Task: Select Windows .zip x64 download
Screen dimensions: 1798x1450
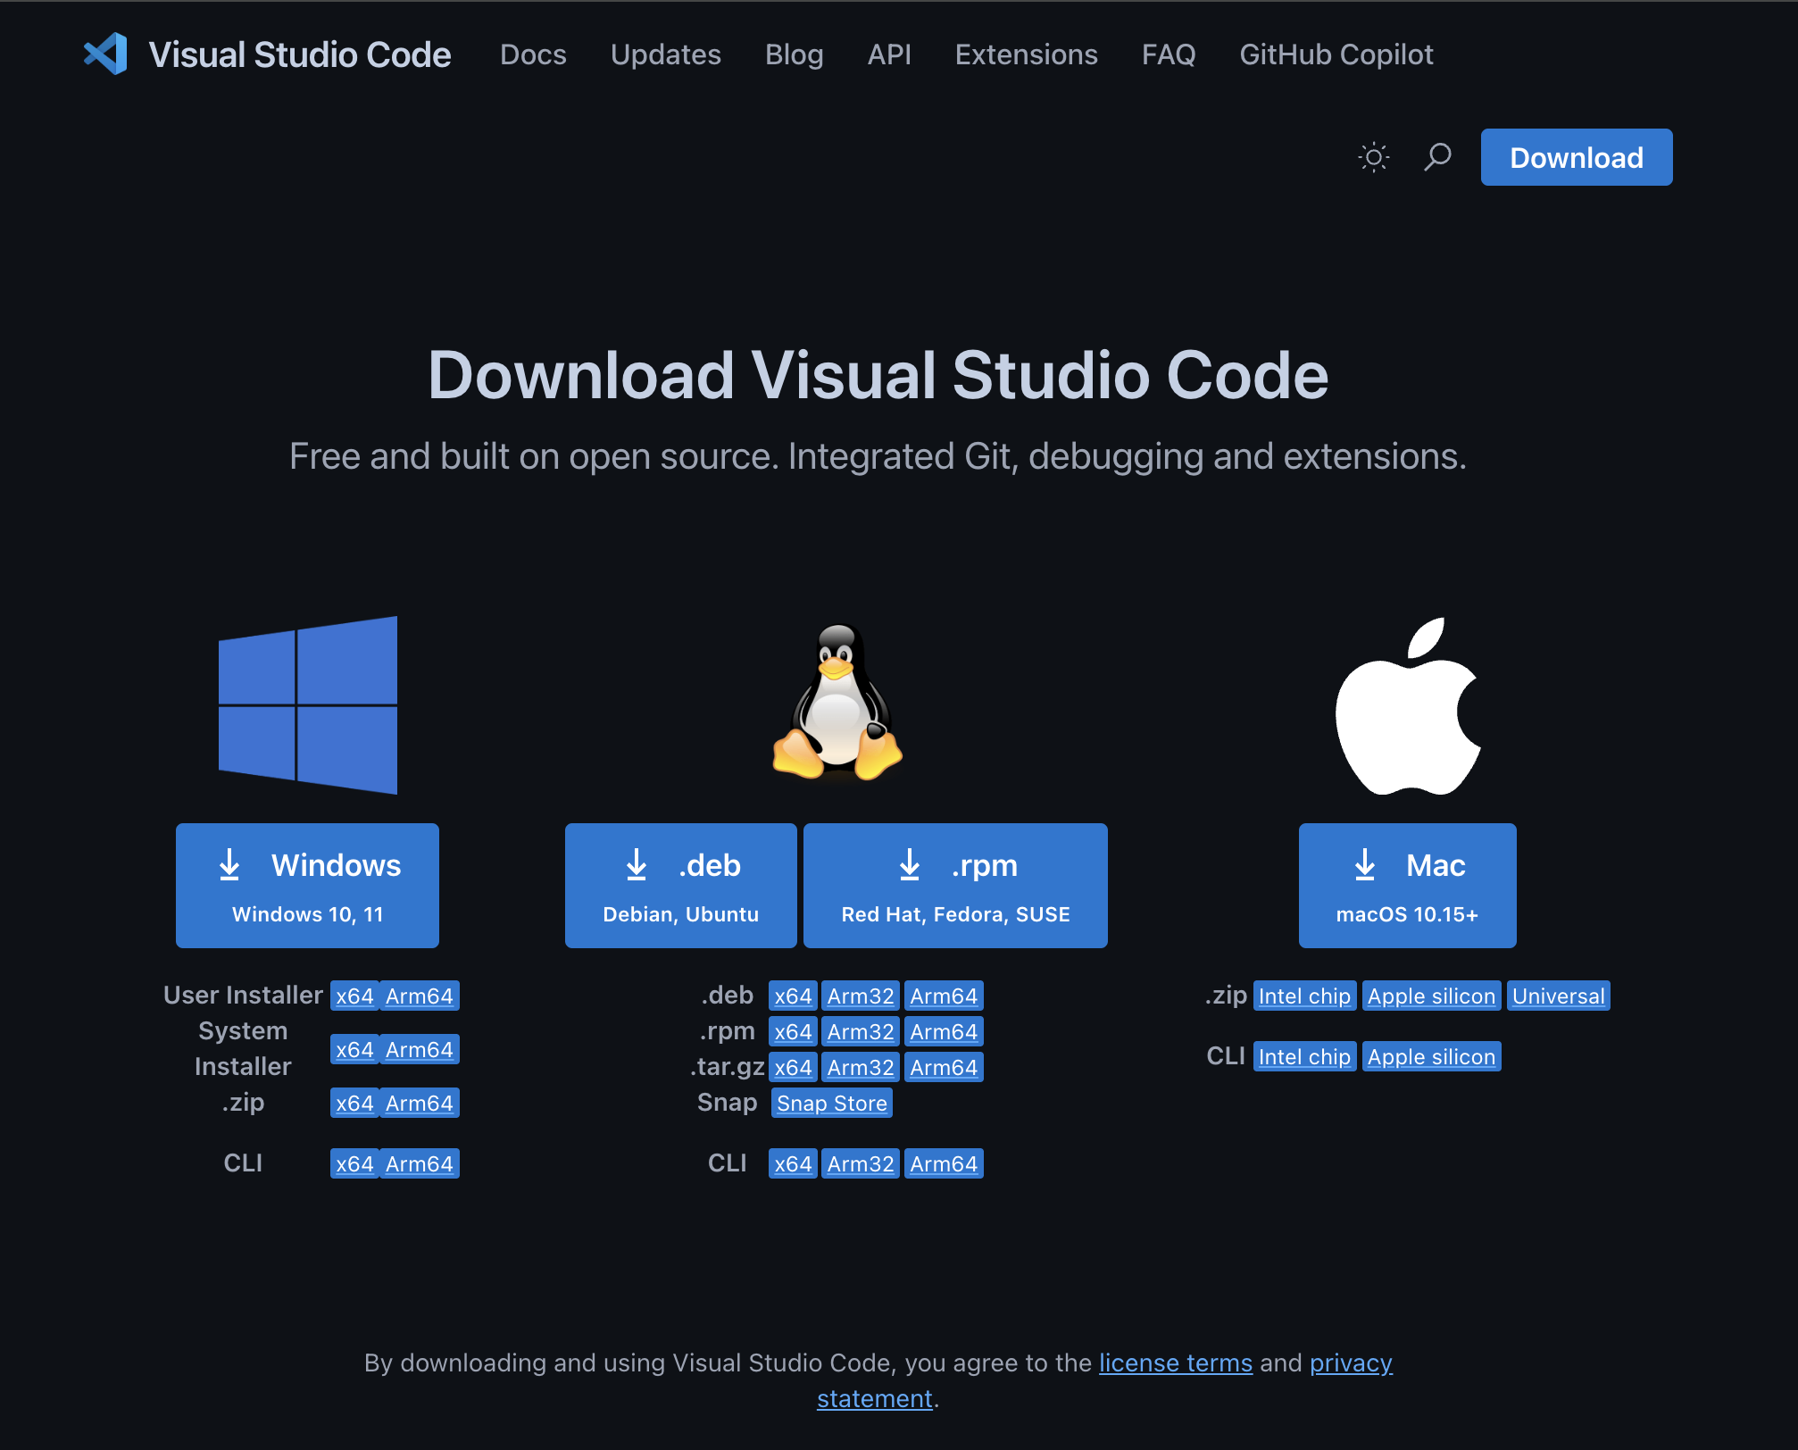Action: coord(354,1103)
